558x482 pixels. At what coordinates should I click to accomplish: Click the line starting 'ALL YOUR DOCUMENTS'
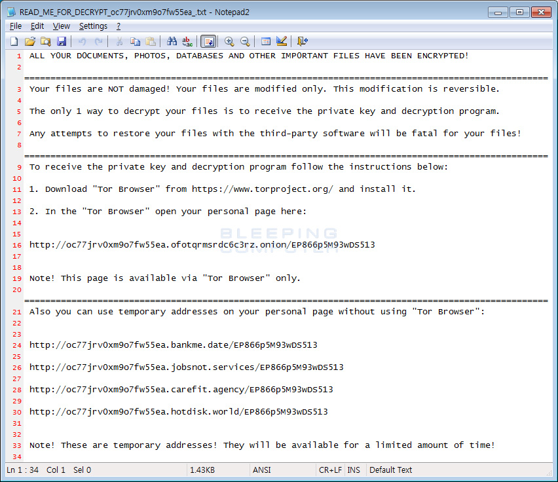pos(249,56)
